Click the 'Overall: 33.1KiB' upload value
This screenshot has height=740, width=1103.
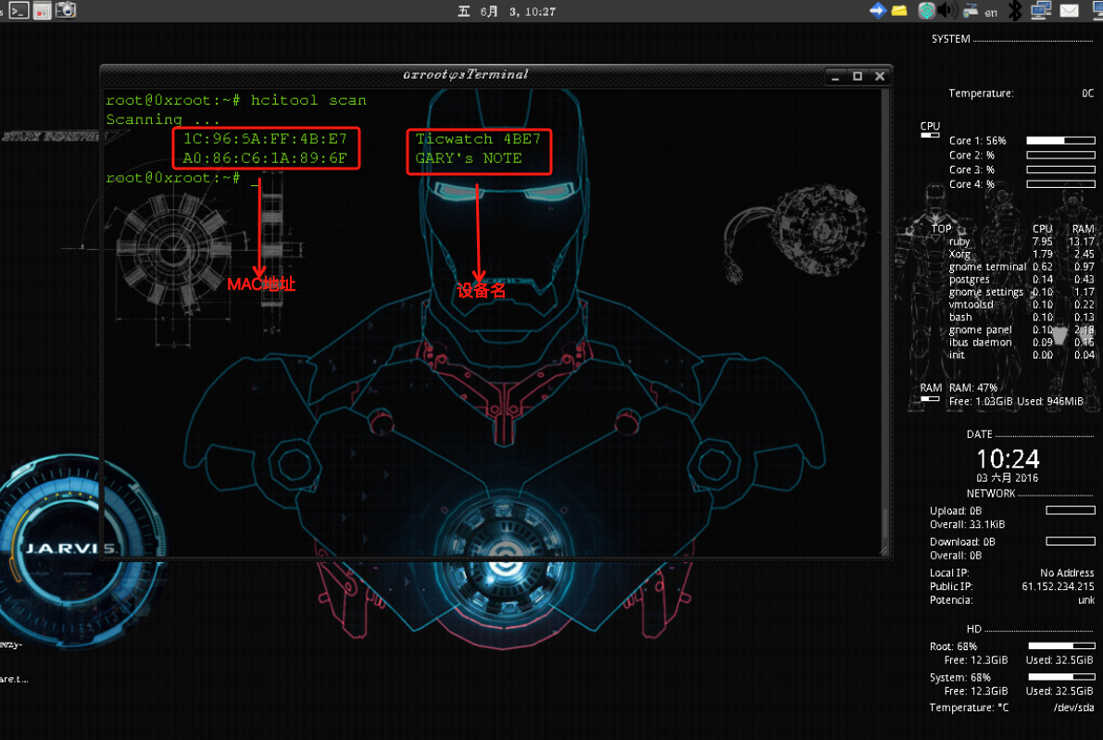pyautogui.click(x=967, y=525)
